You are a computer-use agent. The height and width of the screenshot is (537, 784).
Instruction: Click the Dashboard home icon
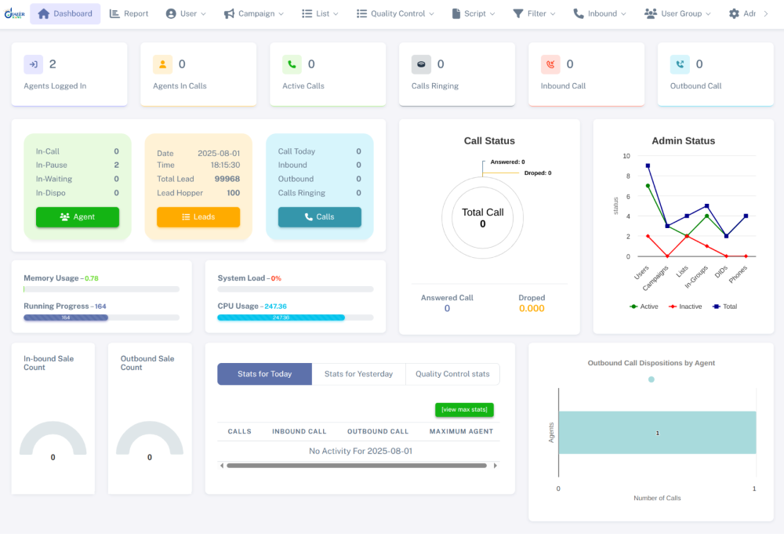point(45,13)
